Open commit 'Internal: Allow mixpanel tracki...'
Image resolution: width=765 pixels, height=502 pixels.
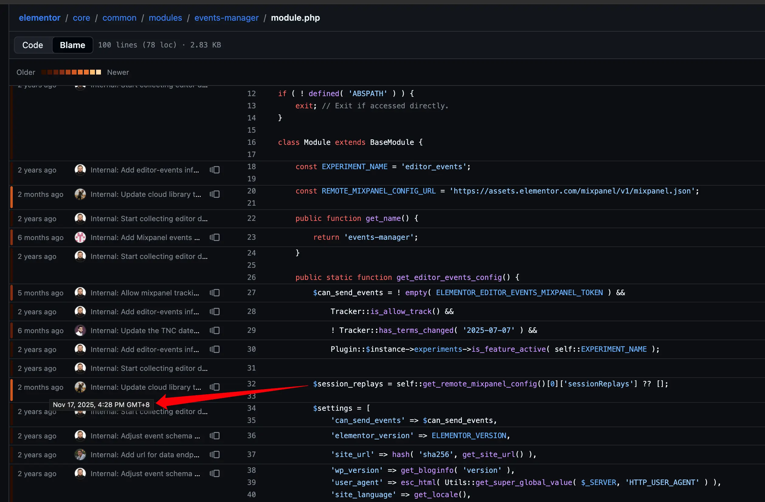pos(145,293)
